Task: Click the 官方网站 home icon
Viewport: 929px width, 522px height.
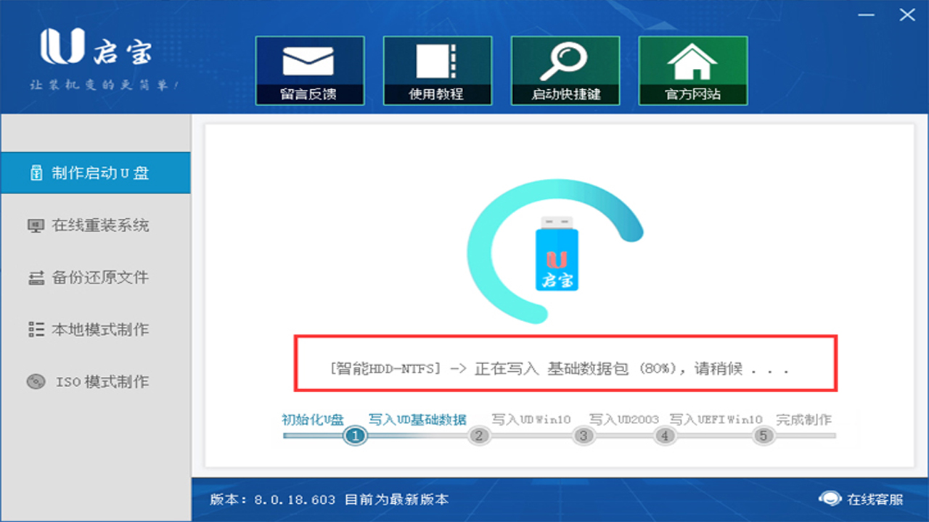Action: coord(693,62)
